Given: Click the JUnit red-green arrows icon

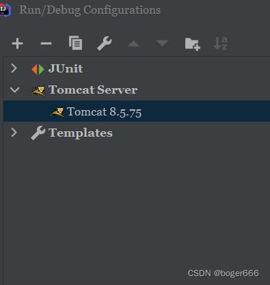Looking at the screenshot, I should (x=38, y=70).
